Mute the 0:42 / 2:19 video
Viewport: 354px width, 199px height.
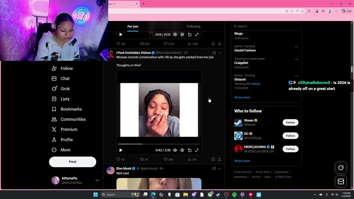pos(175,150)
